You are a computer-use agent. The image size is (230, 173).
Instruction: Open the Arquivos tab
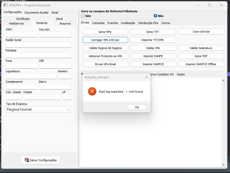pos(65,24)
